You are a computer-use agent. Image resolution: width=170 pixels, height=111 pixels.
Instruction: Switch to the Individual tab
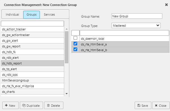12,14
